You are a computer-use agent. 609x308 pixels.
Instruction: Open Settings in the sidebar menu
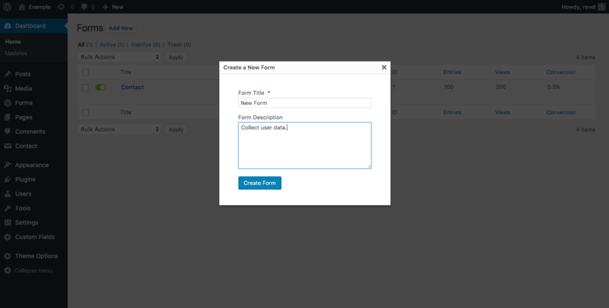(26, 223)
